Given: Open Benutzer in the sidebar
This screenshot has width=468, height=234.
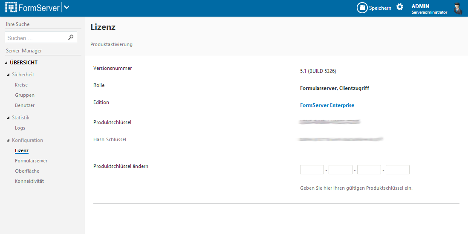Looking at the screenshot, I should [25, 105].
